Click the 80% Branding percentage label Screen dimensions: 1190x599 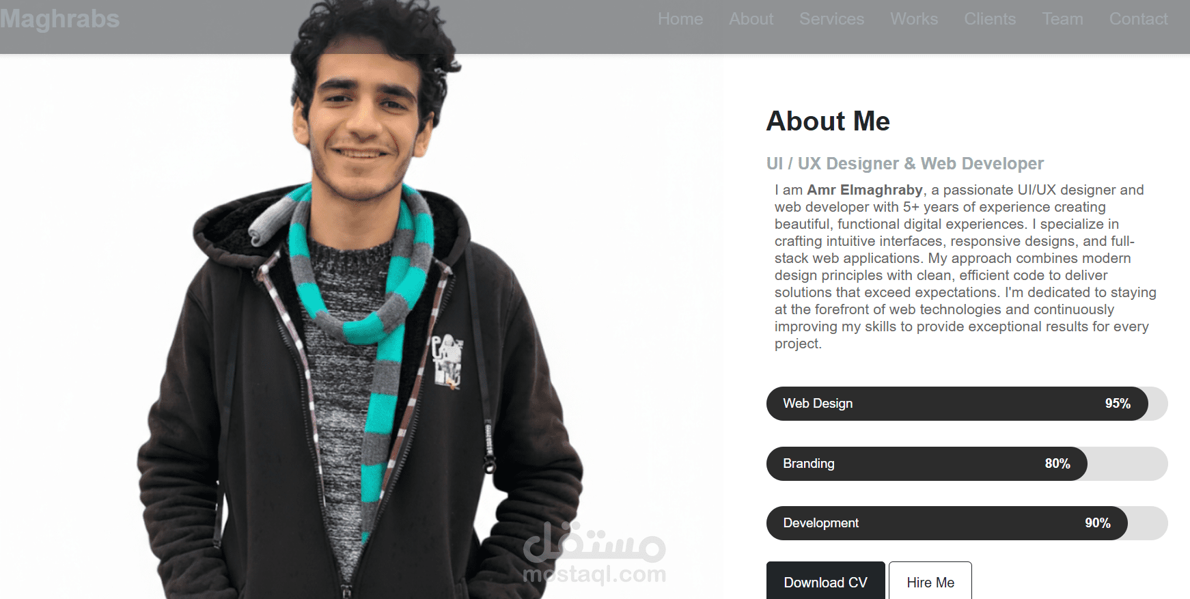(x=1057, y=464)
